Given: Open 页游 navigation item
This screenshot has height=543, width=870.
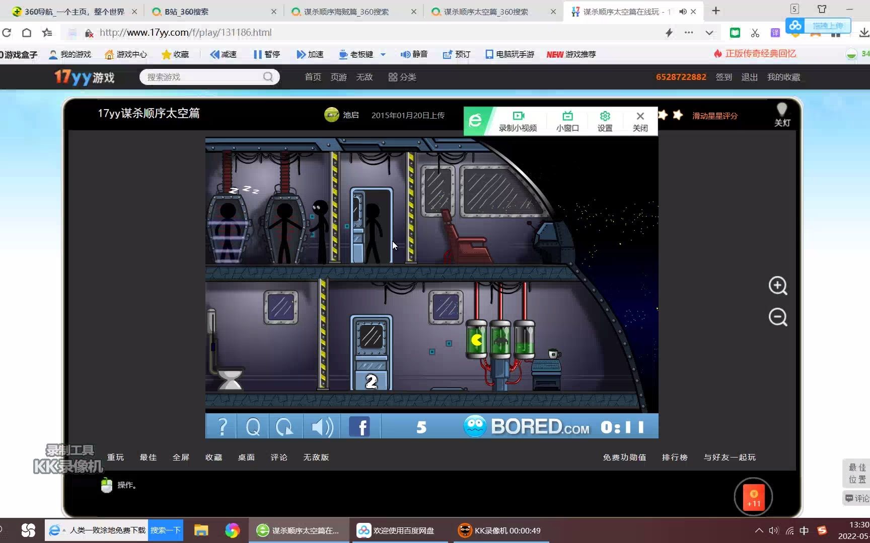Looking at the screenshot, I should pos(338,77).
